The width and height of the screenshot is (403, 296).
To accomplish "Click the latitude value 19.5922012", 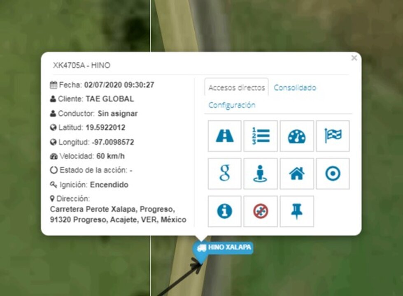I will point(105,127).
